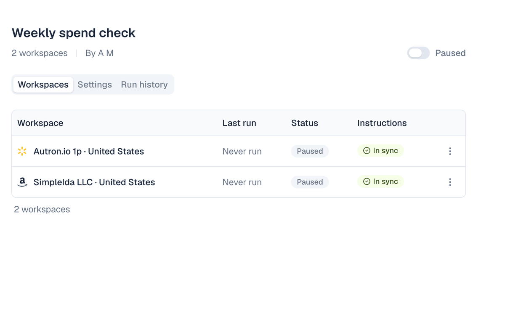View the Run history tab
505x315 pixels.
[144, 84]
